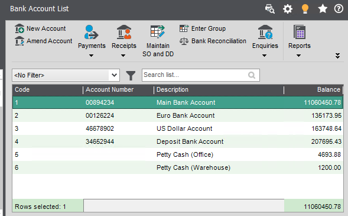This screenshot has height=216, width=348.
Task: Click the print preview search icon
Action: [270, 9]
